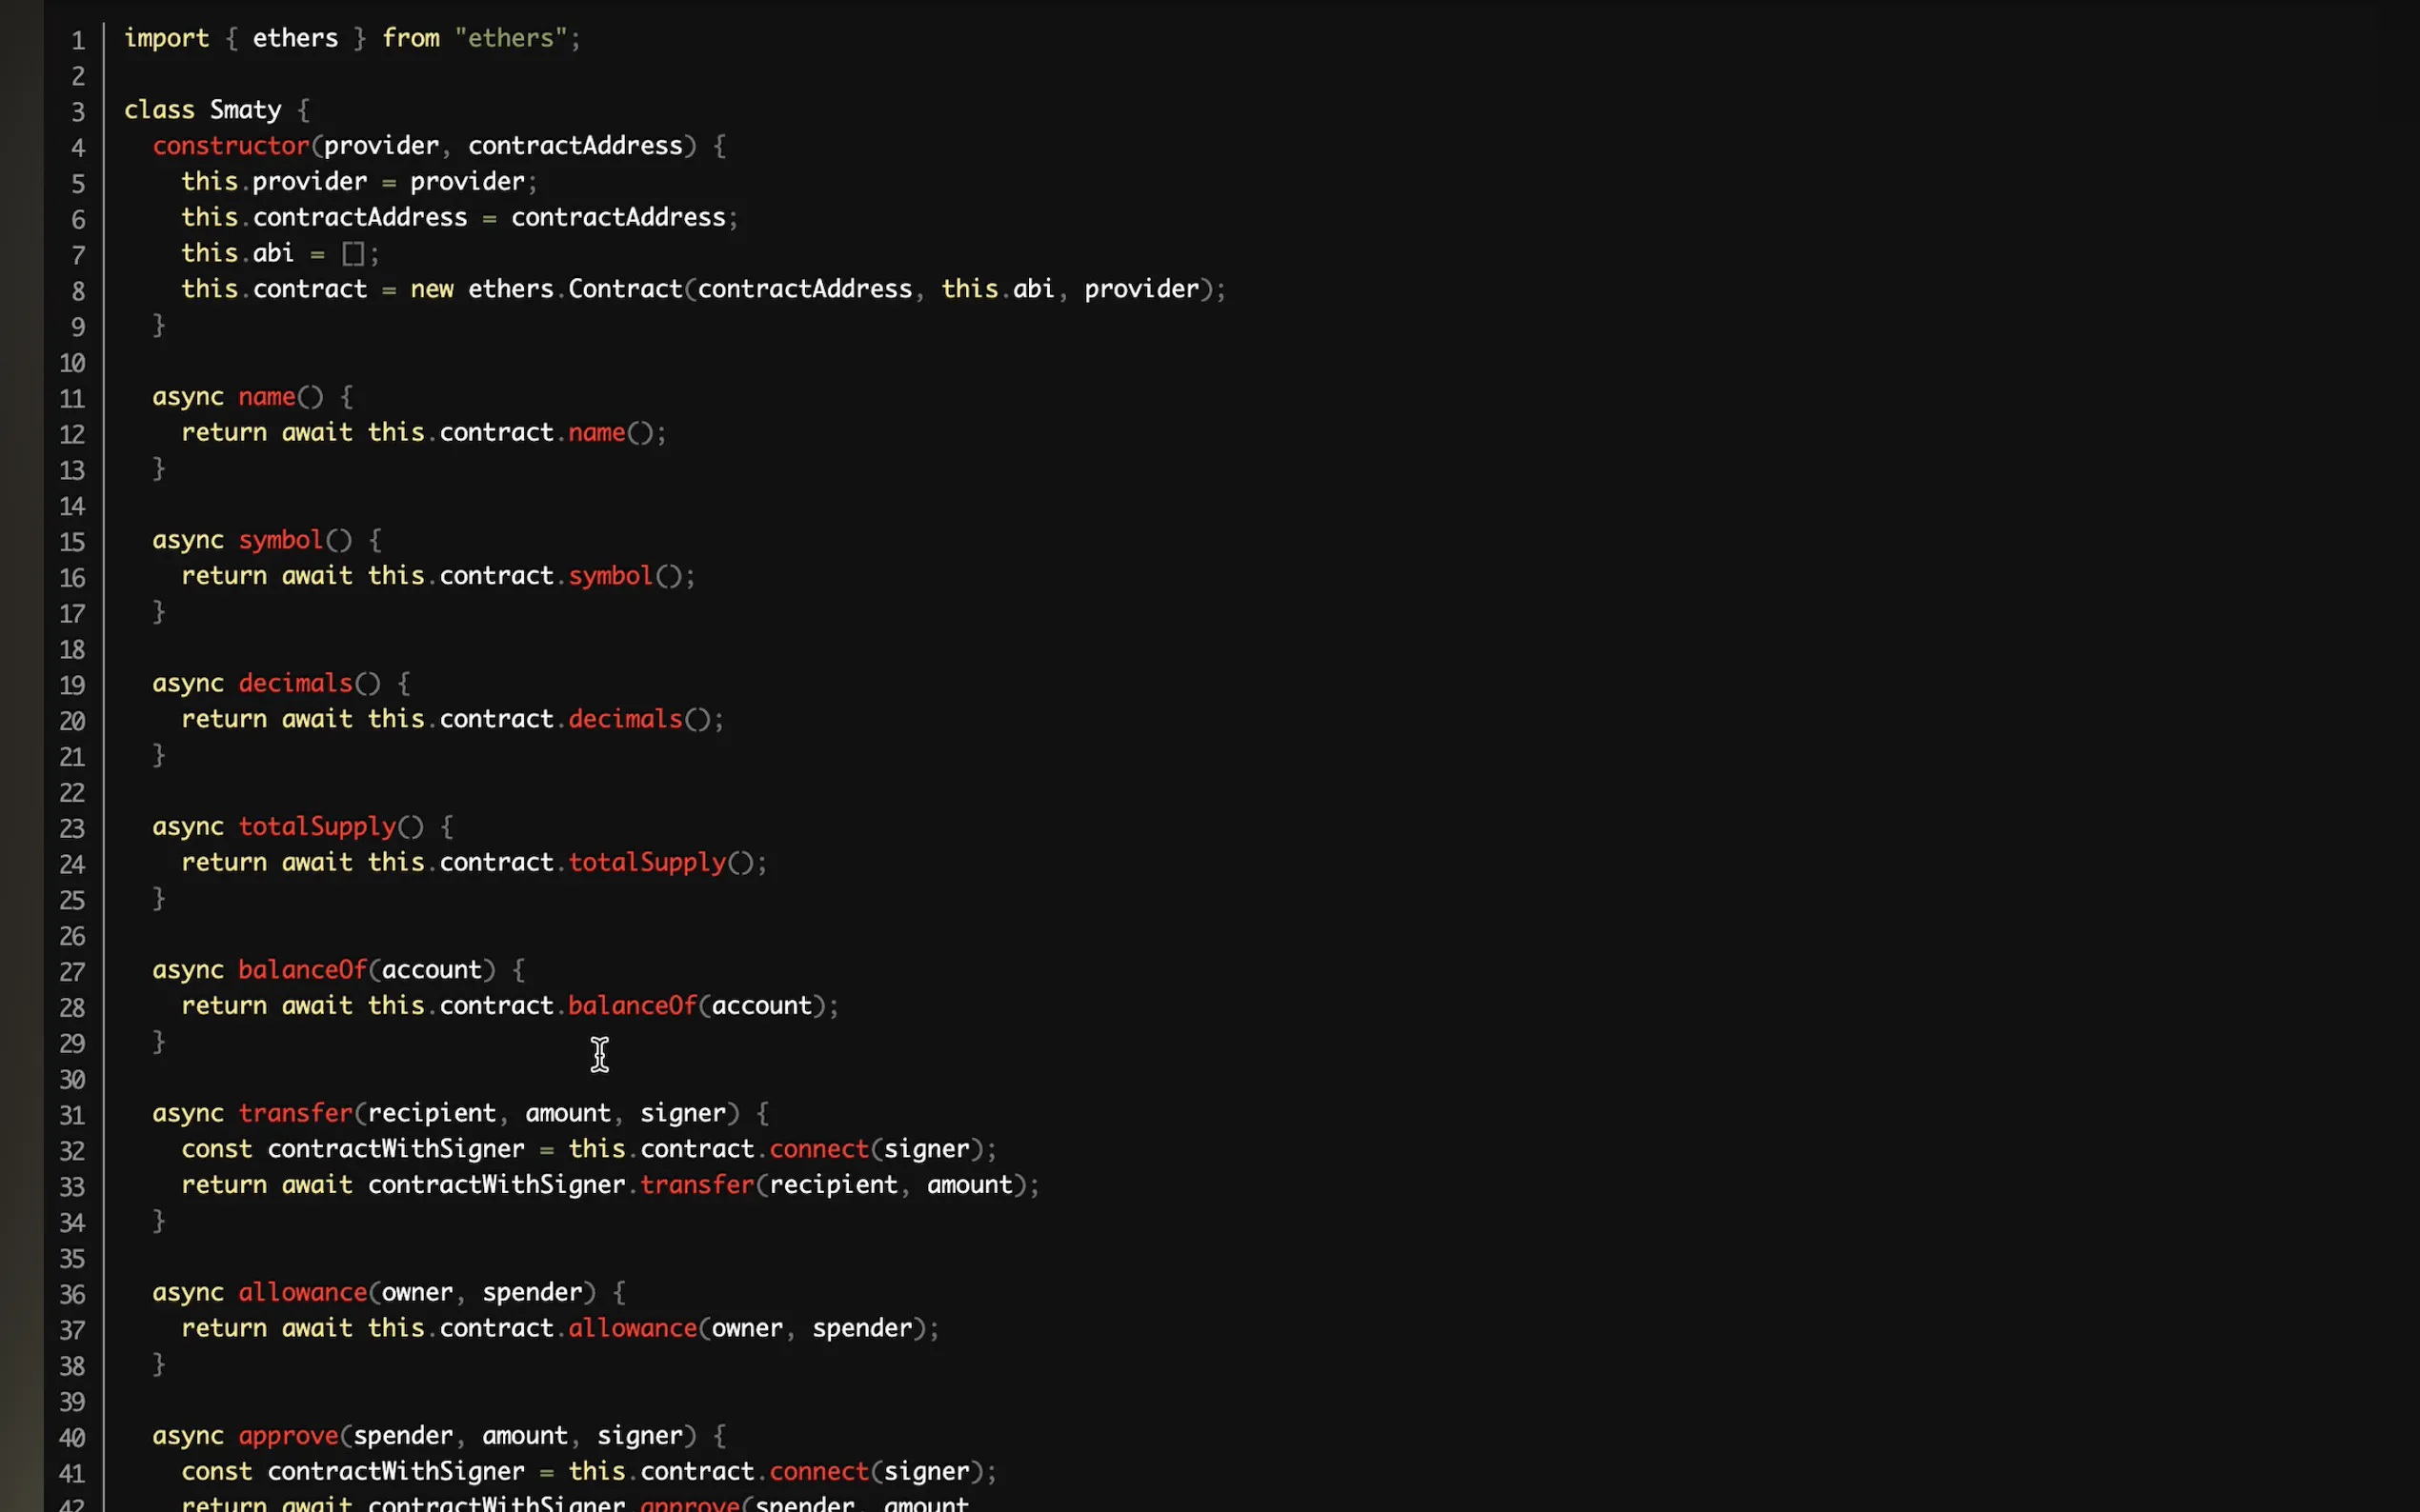The height and width of the screenshot is (1512, 2420).
Task: Click line number 22 in the gutter
Action: click(72, 793)
